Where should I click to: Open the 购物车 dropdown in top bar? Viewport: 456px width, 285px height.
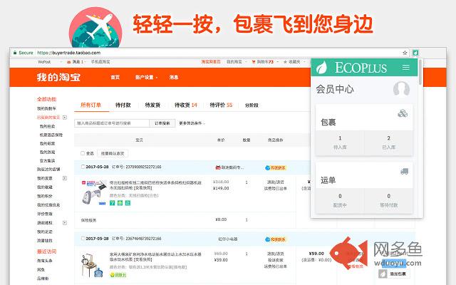[264, 62]
